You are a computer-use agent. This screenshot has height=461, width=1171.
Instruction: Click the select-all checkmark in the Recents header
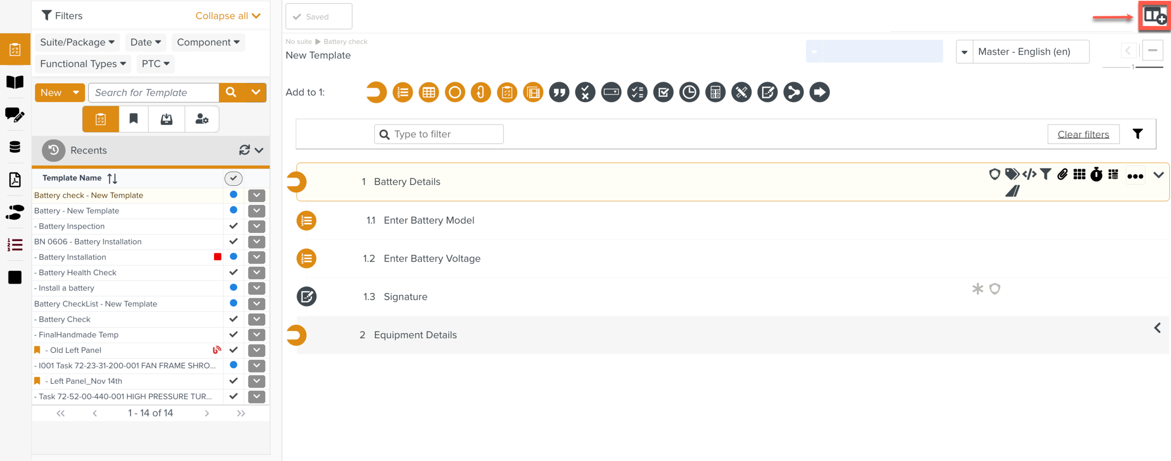233,178
